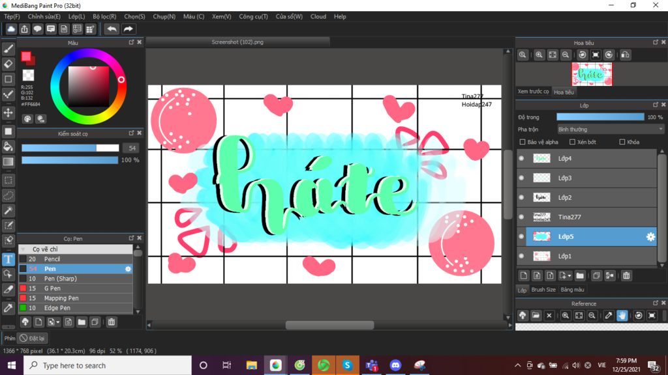Flip the canvas view in Navigator
This screenshot has height=375, width=668.
626,55
